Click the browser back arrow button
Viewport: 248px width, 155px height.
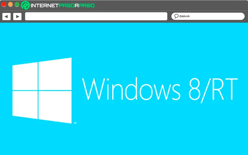pyautogui.click(x=6, y=16)
